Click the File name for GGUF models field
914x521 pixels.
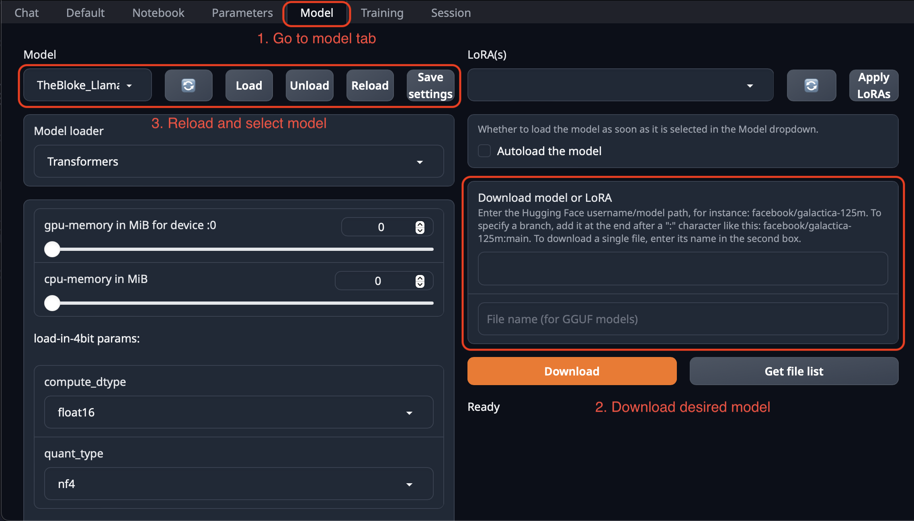(x=682, y=319)
